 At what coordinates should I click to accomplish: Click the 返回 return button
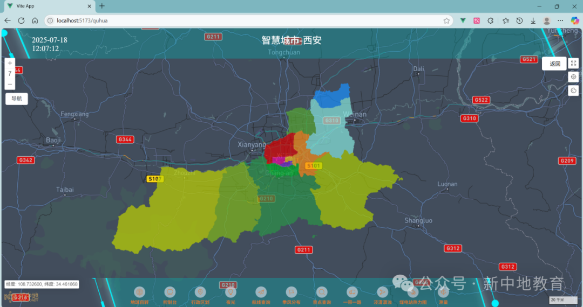point(554,64)
